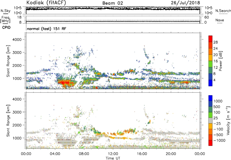Click the blue bottom of the power colorbar
The height and width of the screenshot is (160, 231).
click(210, 83)
